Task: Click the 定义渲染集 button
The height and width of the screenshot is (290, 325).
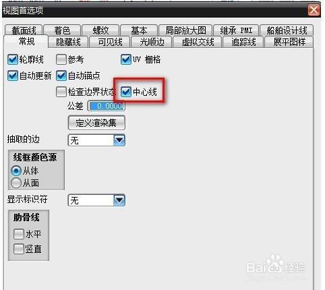Action: [x=96, y=123]
